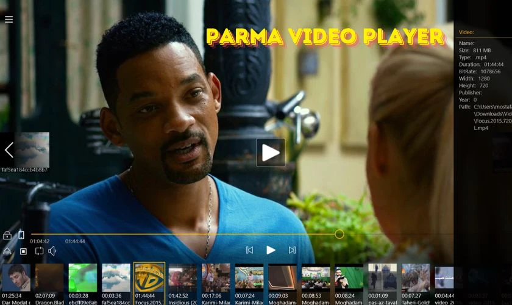The height and width of the screenshot is (305, 512).
Task: Click the Size: 811 MB entry
Action: point(475,51)
